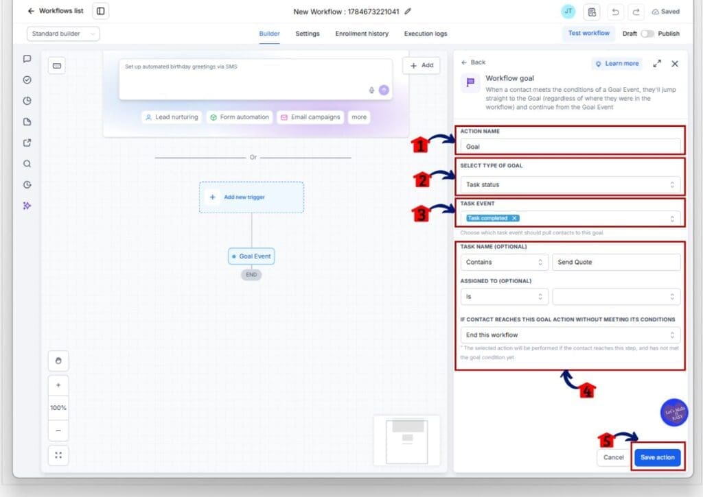Click the Add button on canvas
The image size is (703, 497).
pos(422,65)
